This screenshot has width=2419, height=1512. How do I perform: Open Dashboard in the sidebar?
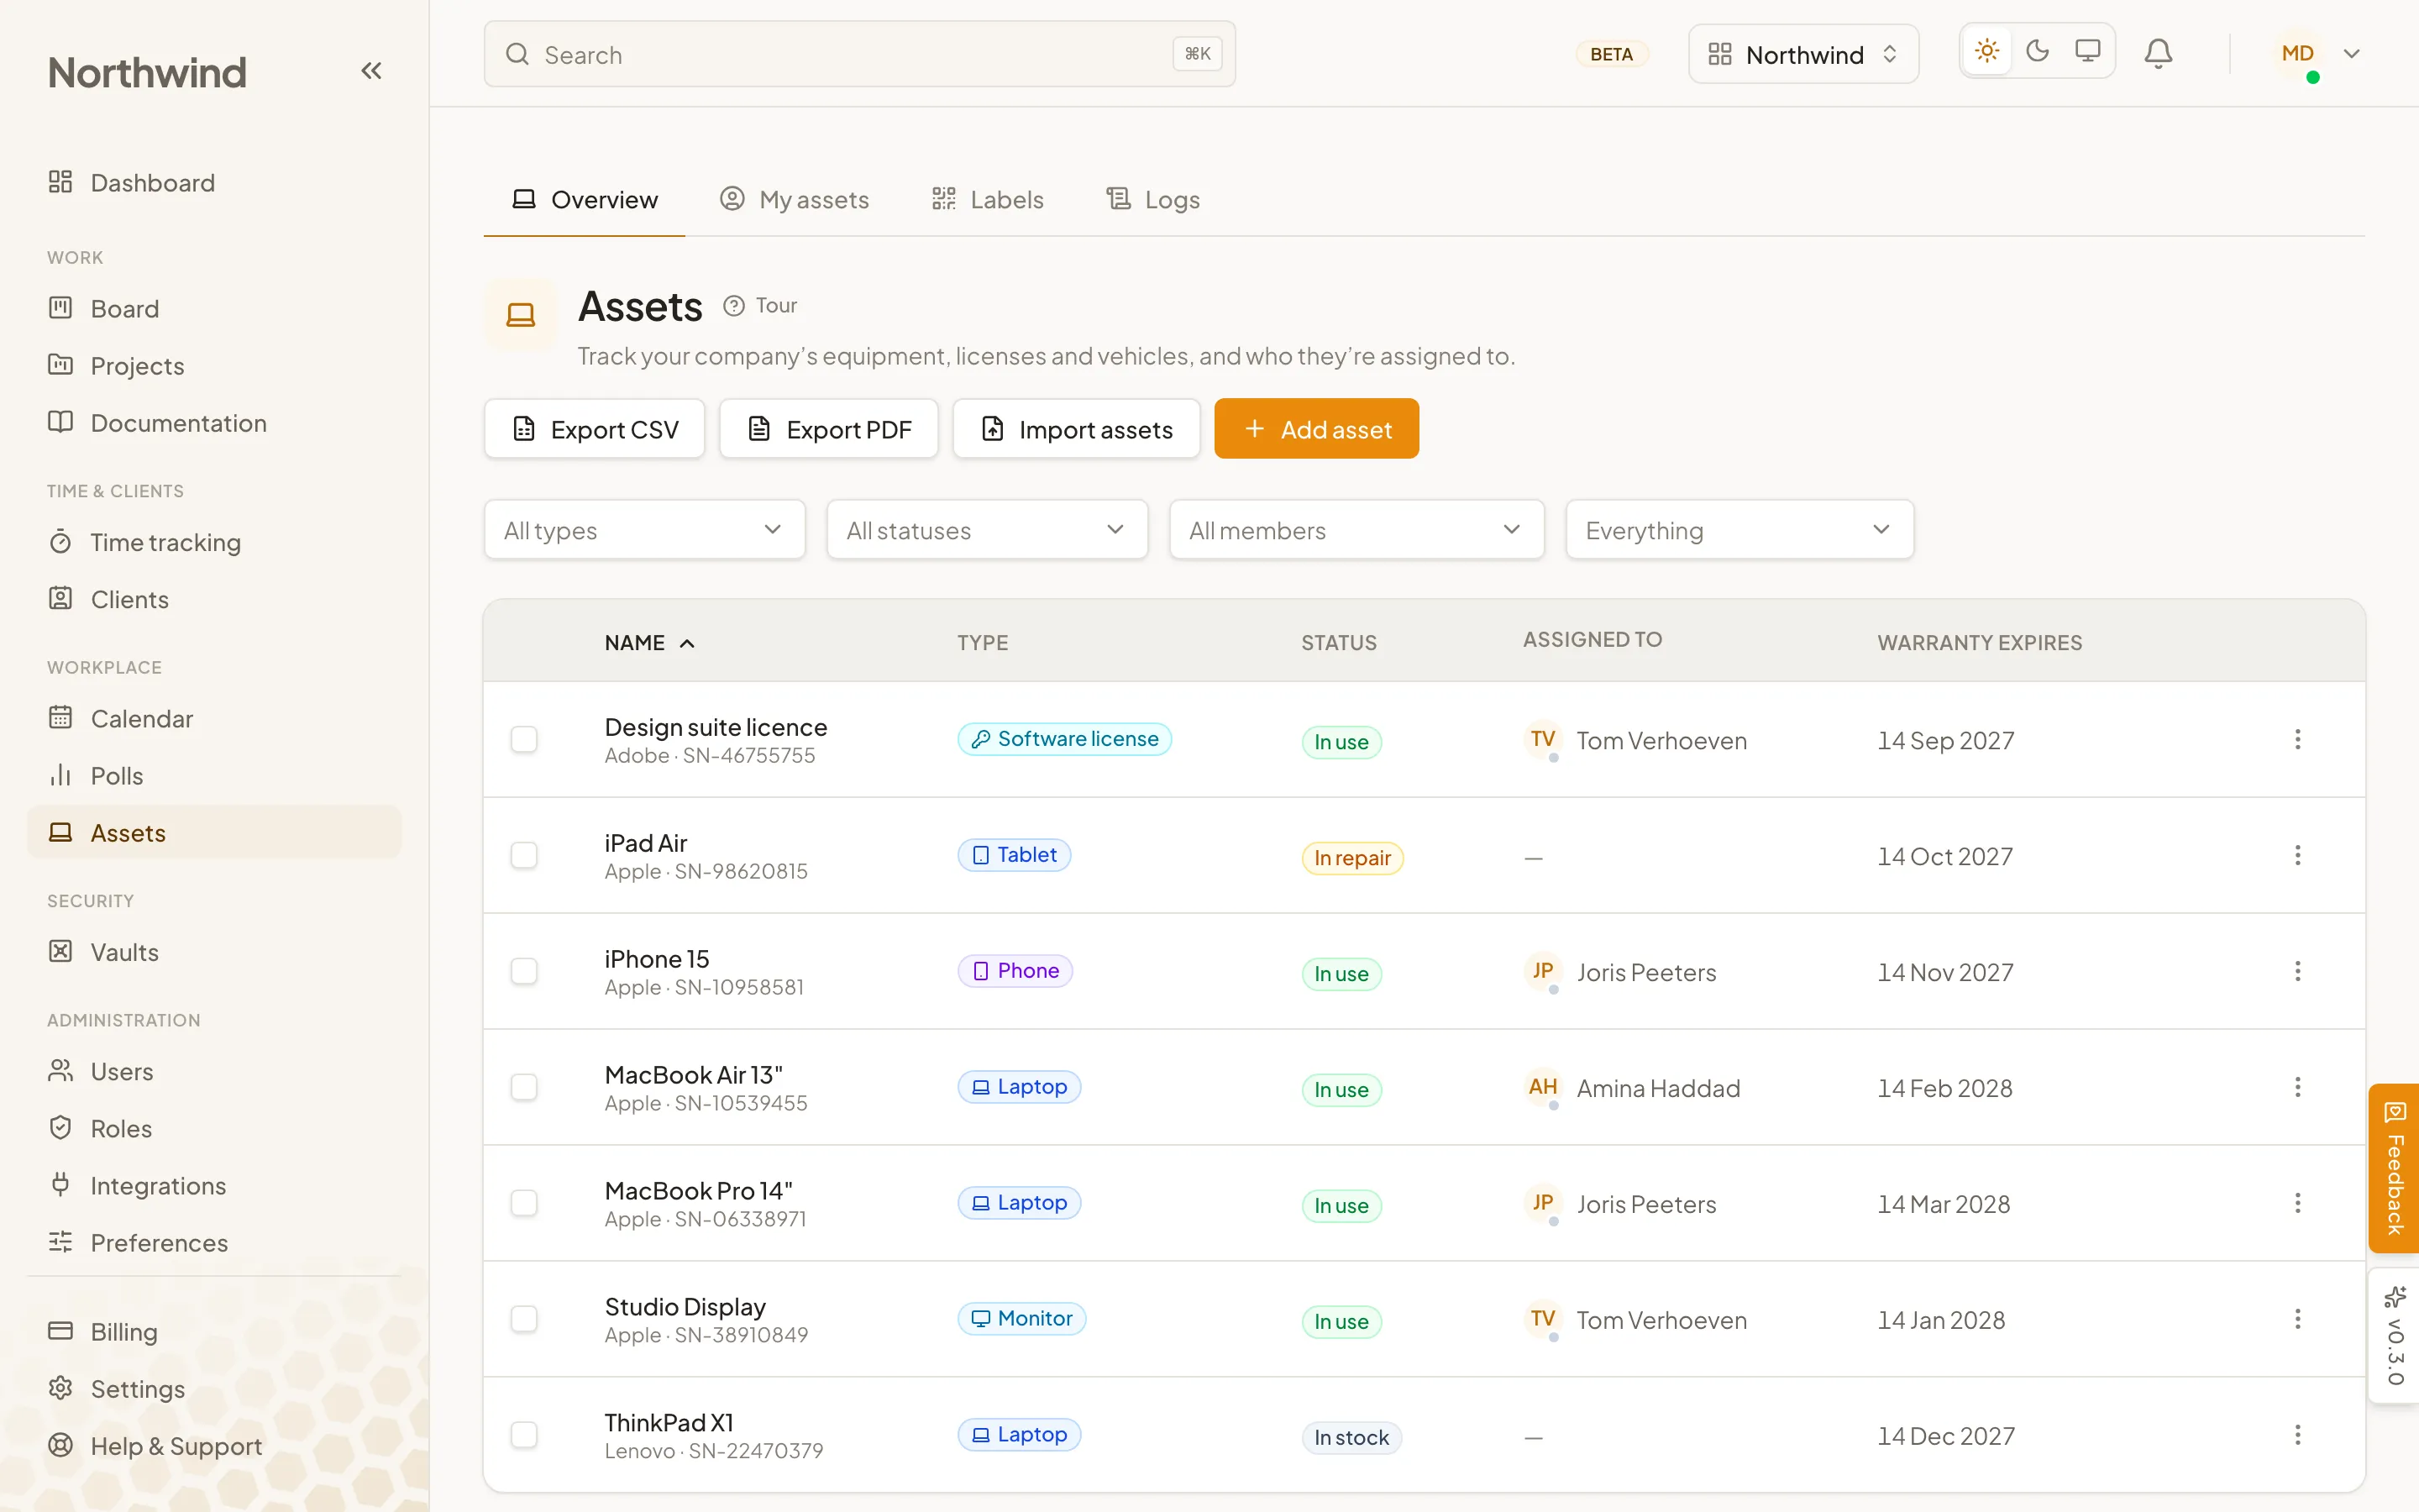click(214, 183)
